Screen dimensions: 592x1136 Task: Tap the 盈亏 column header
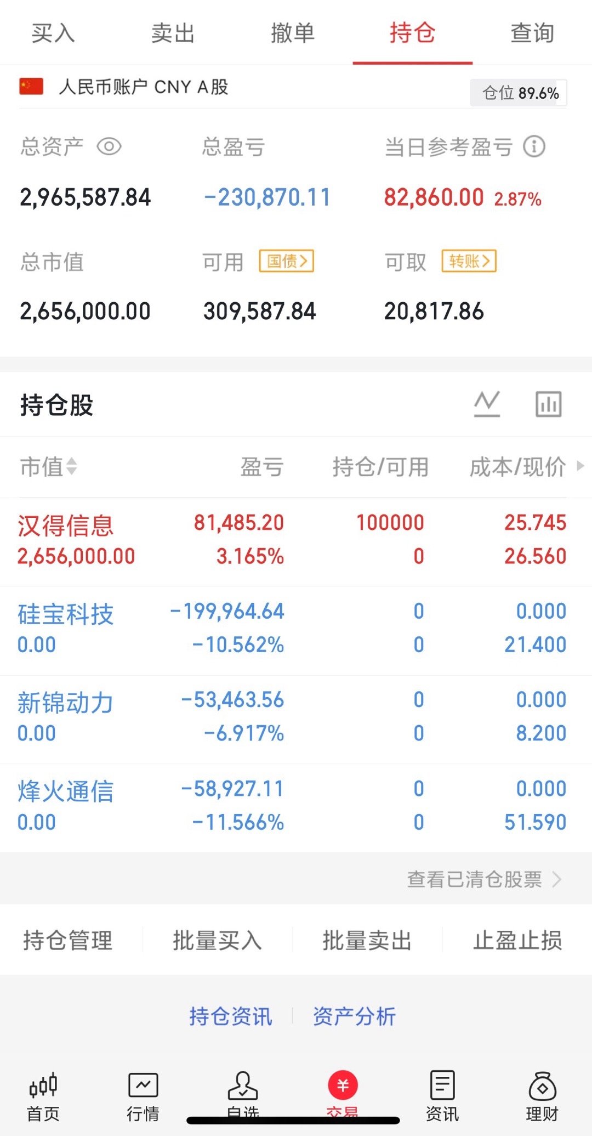pos(262,467)
